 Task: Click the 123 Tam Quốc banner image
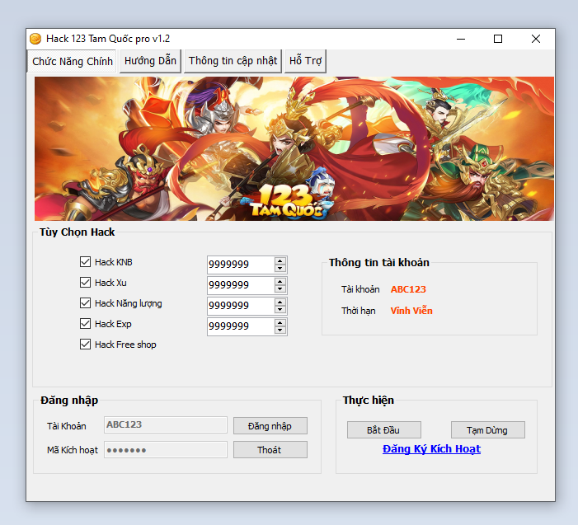click(x=294, y=148)
